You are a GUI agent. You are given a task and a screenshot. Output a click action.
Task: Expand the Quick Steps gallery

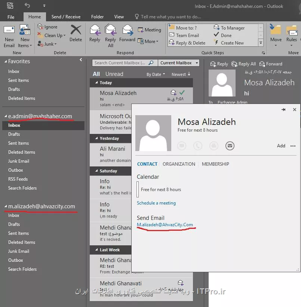(x=261, y=43)
